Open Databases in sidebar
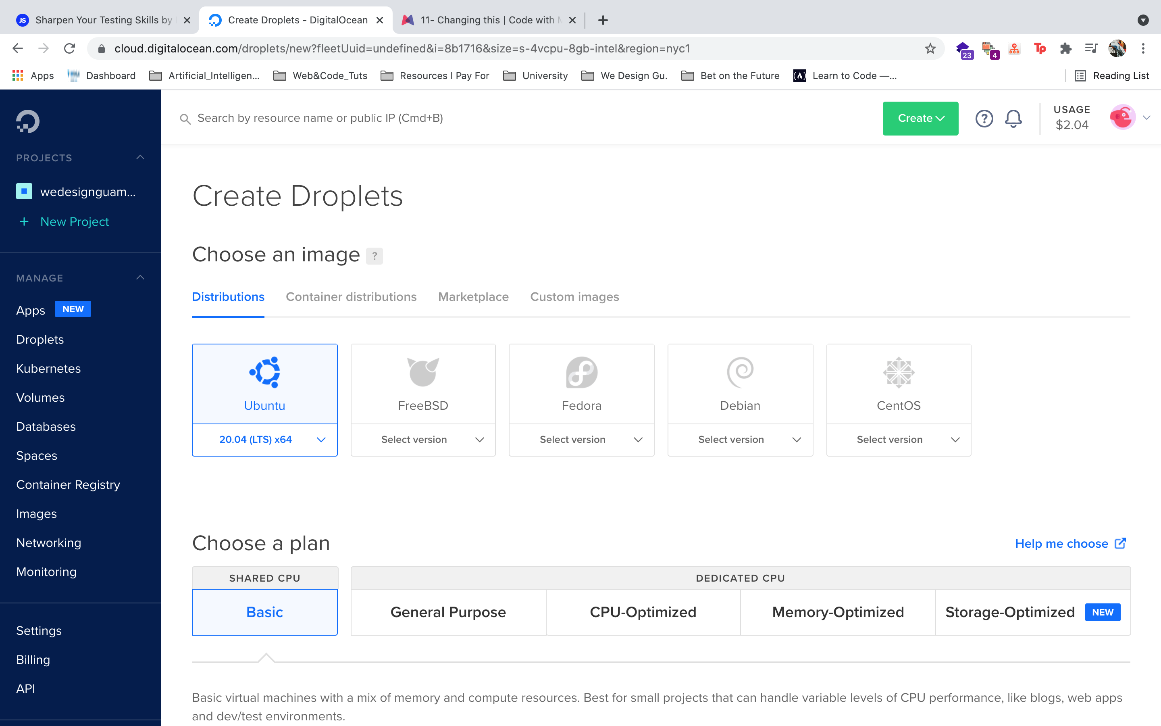Screen dimensions: 1161x726 (x=46, y=426)
